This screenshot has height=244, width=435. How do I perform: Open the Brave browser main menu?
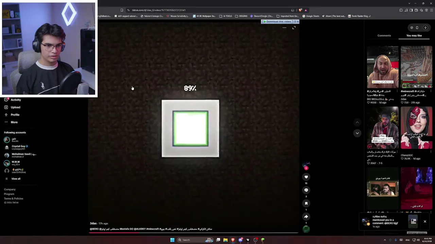click(x=431, y=10)
